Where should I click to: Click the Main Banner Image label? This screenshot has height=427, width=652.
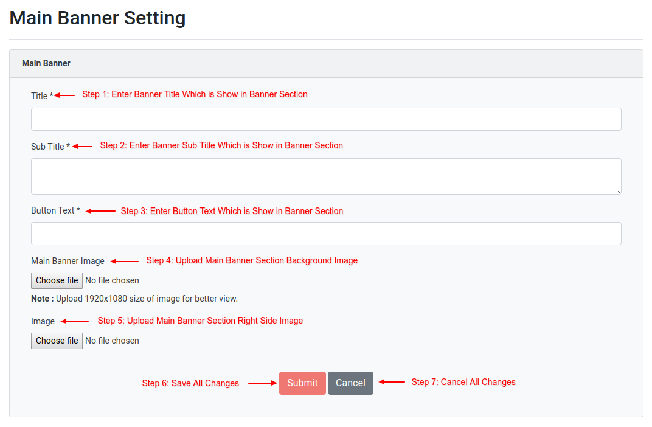[68, 261]
